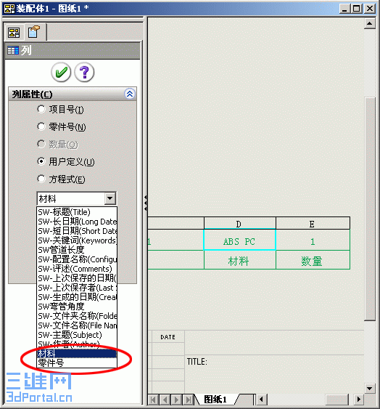Maximize the 装配体1 - 图纸1 window
The height and width of the screenshot is (409, 380).
coord(357,9)
